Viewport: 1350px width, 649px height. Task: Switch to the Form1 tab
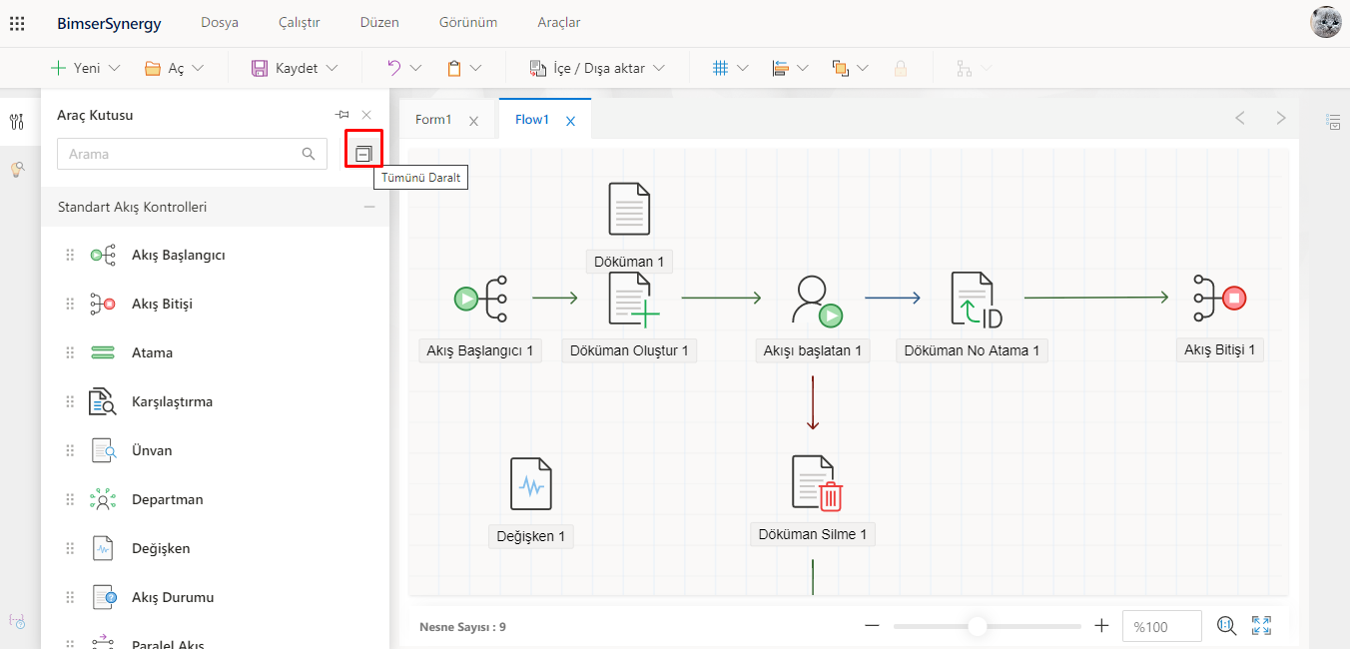pyautogui.click(x=433, y=120)
